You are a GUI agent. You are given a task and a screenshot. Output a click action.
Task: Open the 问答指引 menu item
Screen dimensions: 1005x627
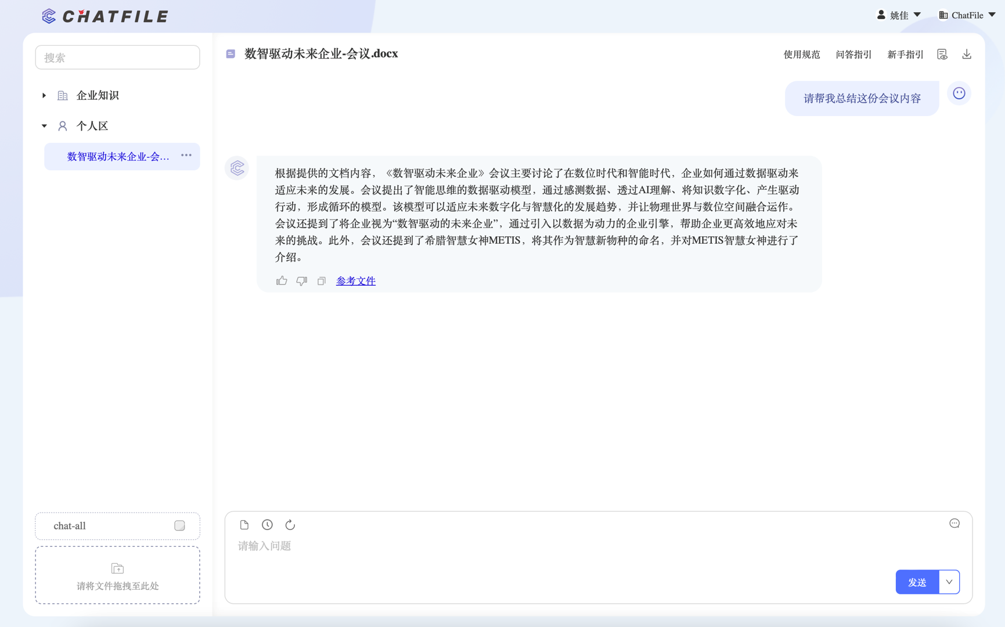853,55
